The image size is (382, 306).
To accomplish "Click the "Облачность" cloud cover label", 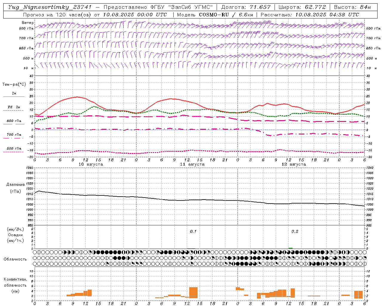I will tap(15, 259).
